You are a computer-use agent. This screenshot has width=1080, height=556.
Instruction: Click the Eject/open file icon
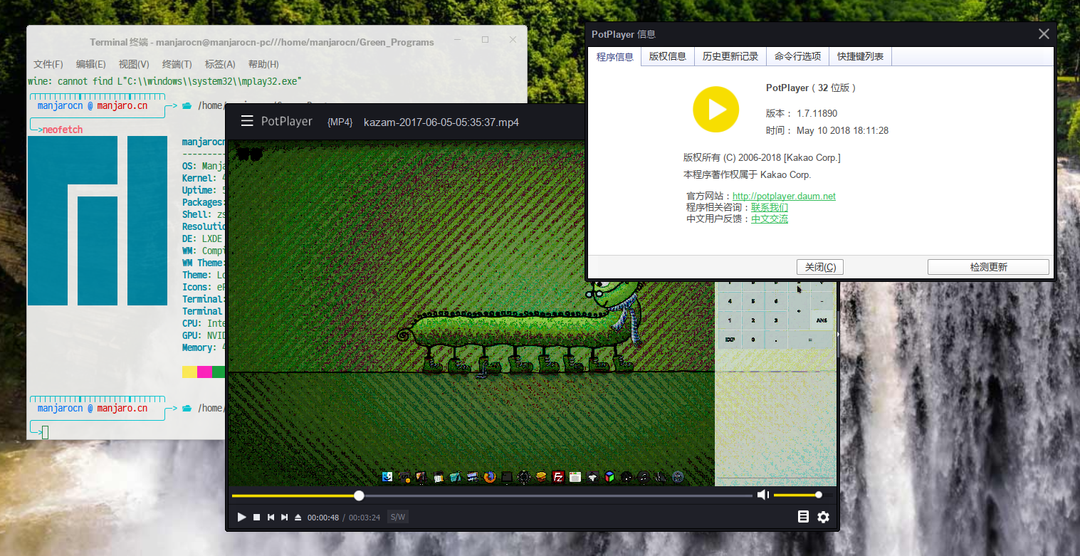[298, 517]
